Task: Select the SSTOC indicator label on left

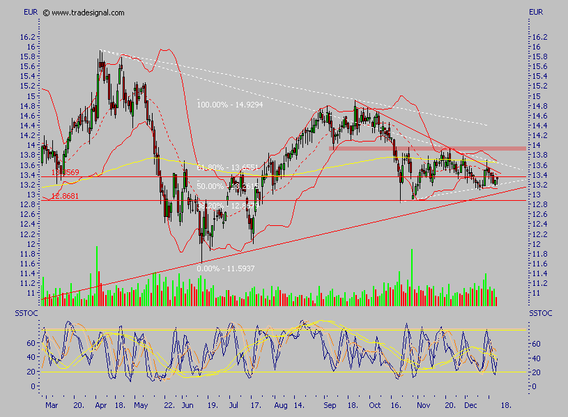Action: click(x=26, y=314)
